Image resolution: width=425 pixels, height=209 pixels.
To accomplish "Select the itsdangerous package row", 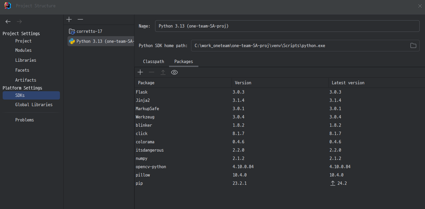I will click(280, 150).
